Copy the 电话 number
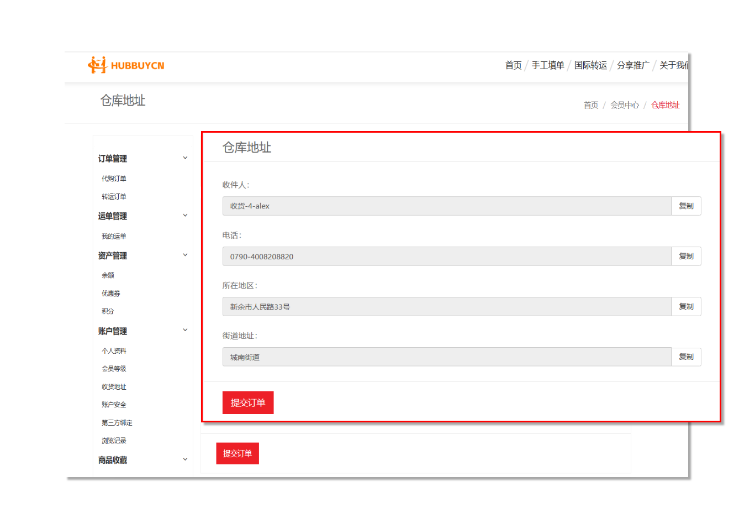This screenshot has width=739, height=523. (686, 257)
